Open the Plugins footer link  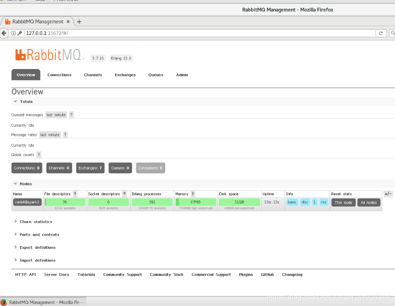(246, 275)
